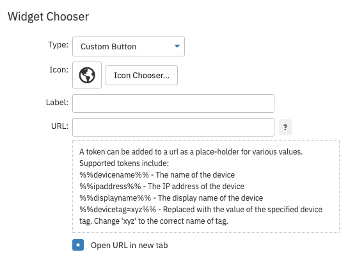The image size is (348, 259).
Task: Click the 'Label:' field label
Action: point(58,103)
